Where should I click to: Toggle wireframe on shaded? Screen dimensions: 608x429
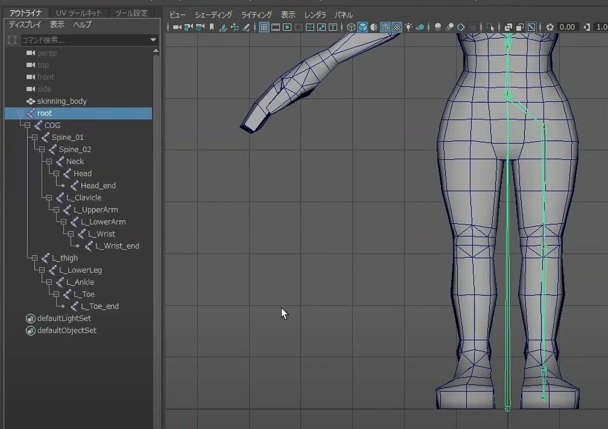(385, 27)
